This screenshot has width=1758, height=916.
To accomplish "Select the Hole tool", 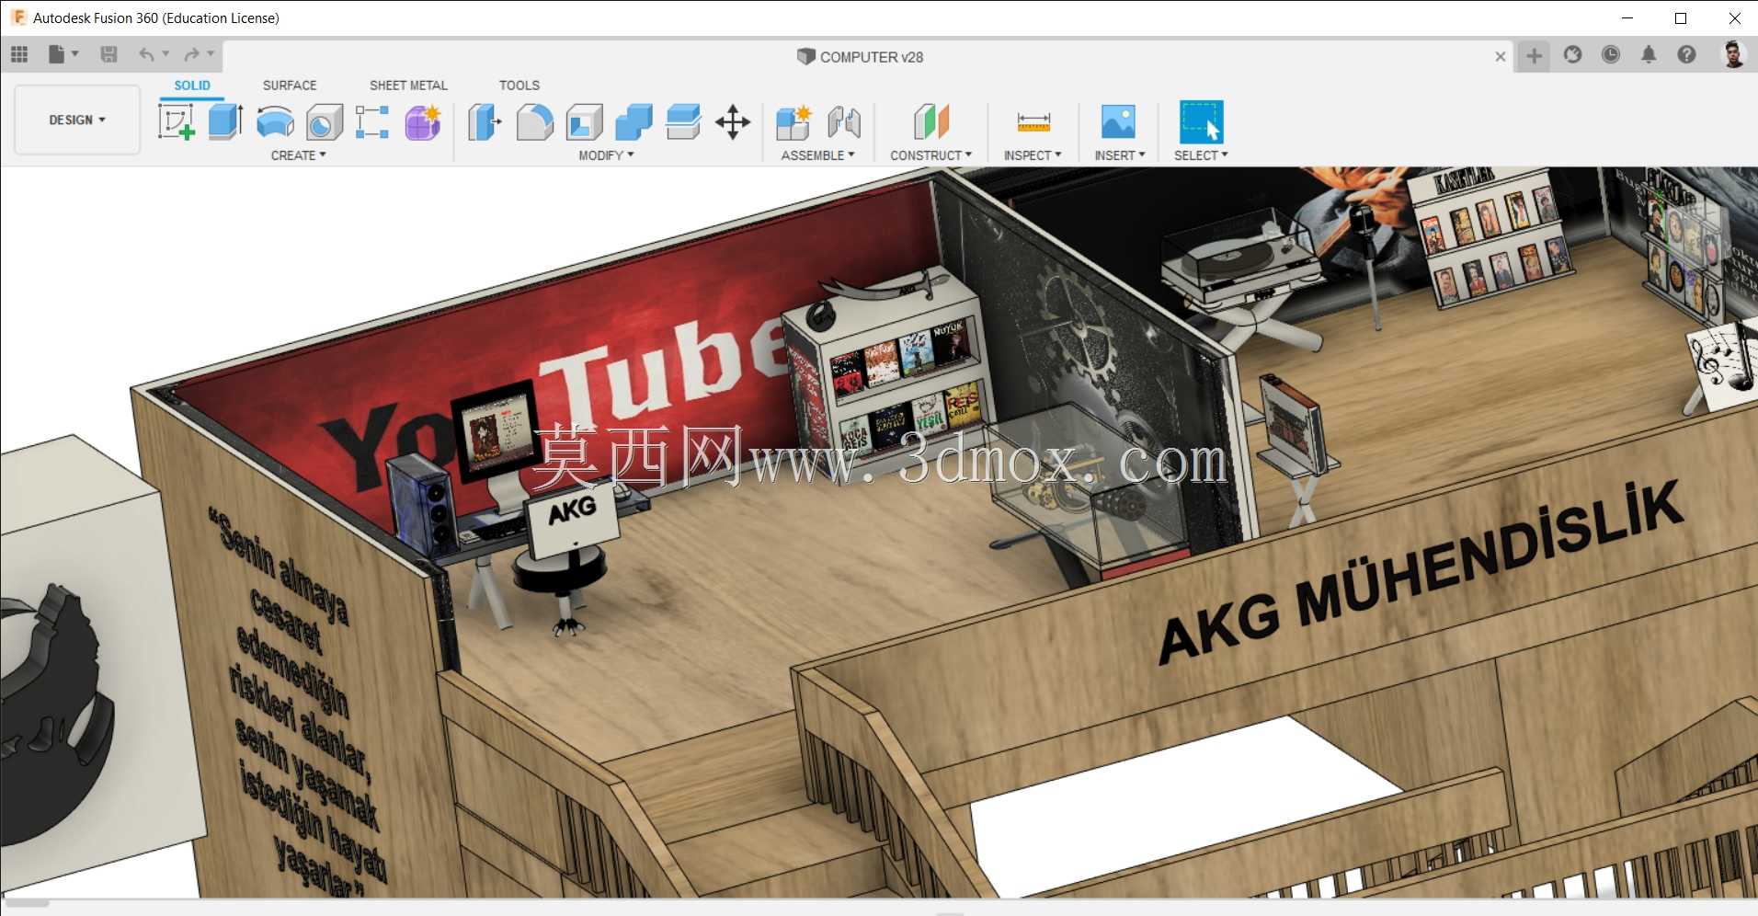I will click(324, 121).
